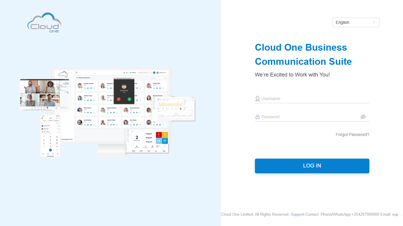Viewport: 403px width, 226px height.
Task: Open the Forgot Password page
Action: 352,134
